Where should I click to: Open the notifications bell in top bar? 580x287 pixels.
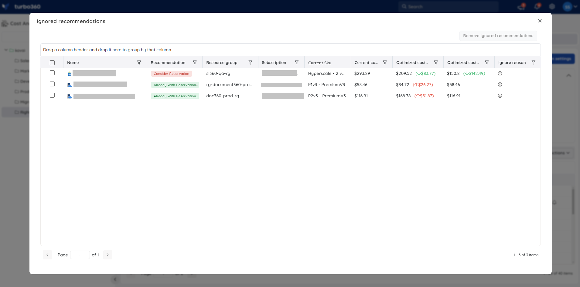[537, 6]
